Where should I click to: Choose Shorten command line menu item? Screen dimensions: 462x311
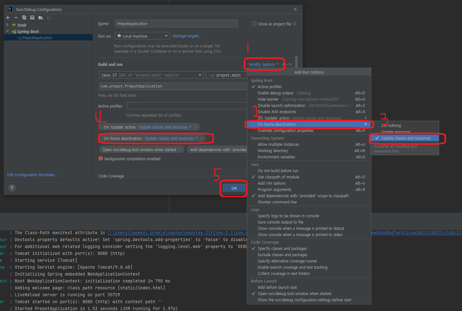point(309,202)
